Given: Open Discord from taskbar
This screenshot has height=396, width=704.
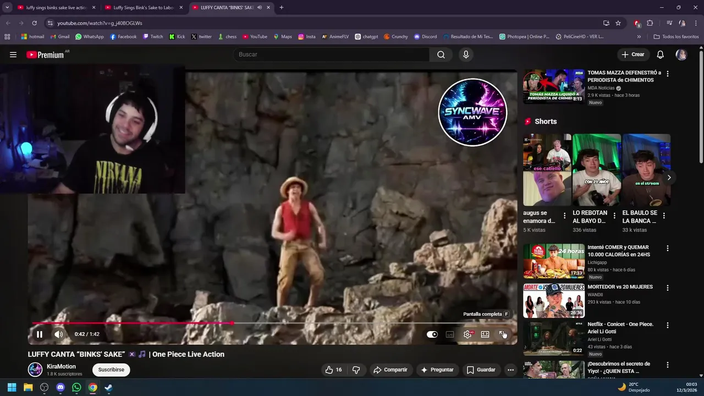Looking at the screenshot, I should (x=61, y=387).
